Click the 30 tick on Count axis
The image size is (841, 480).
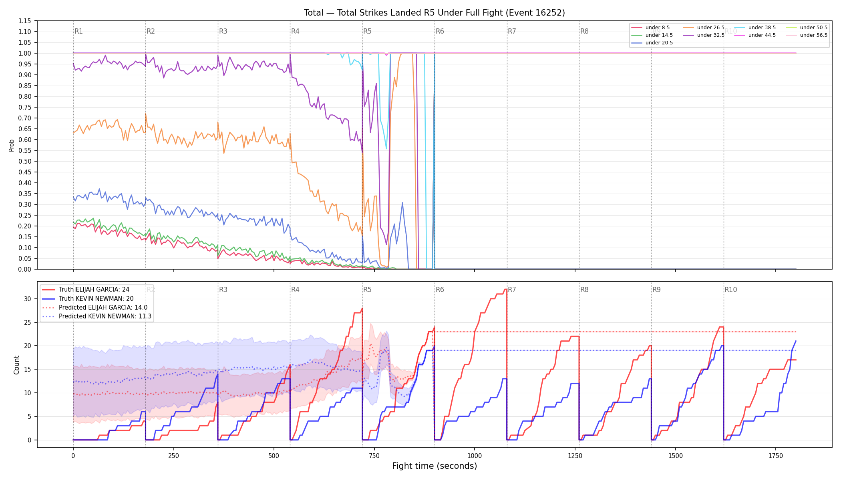coord(27,299)
